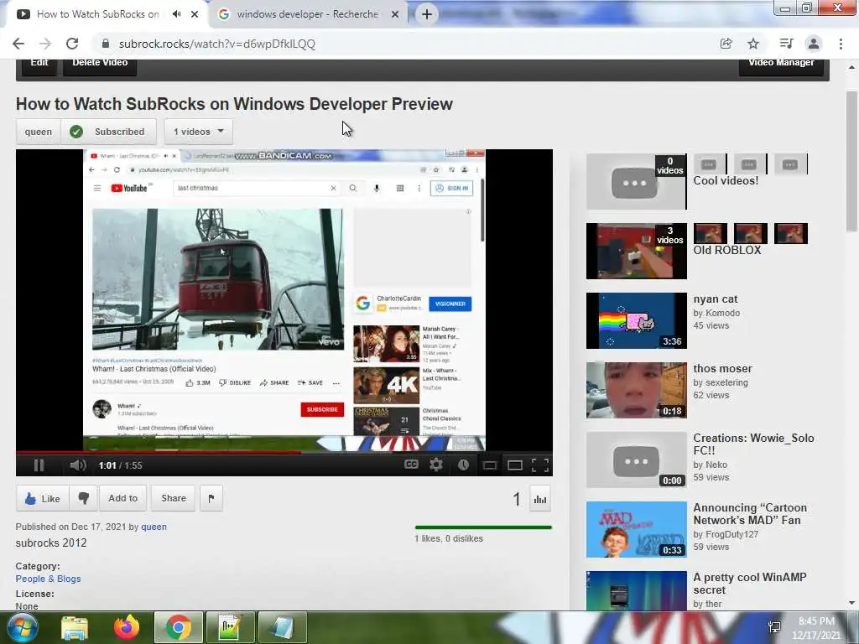This screenshot has width=859, height=644.
Task: Open the media controls icon in the toolbar
Action: 786,44
